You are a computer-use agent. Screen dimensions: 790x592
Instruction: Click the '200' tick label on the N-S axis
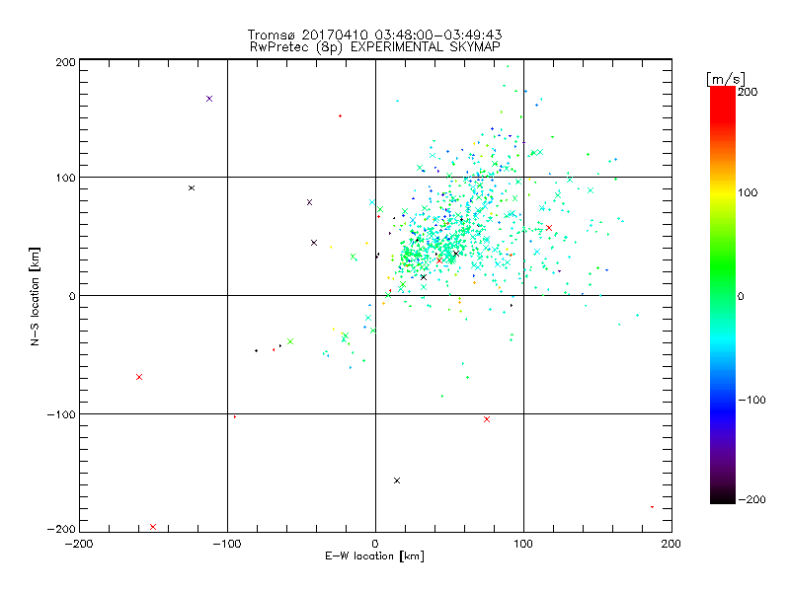tap(65, 62)
